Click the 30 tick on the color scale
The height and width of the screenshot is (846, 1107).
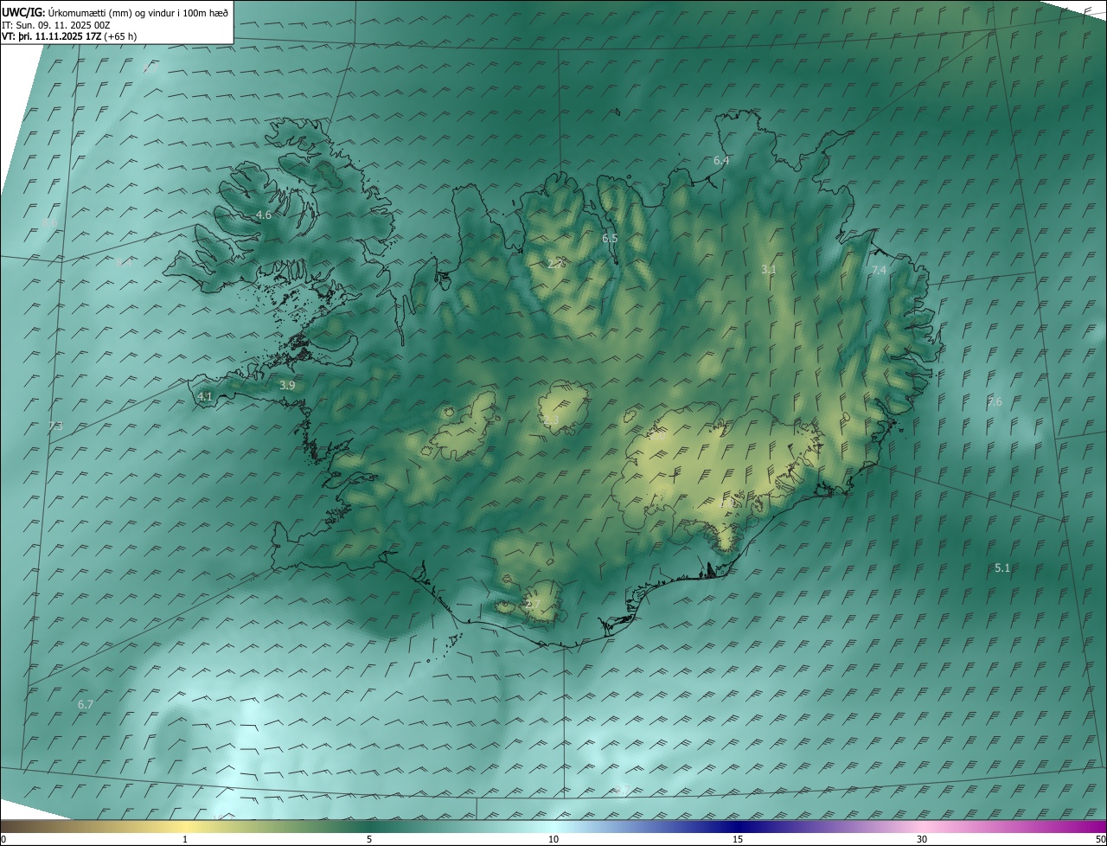[x=922, y=839]
